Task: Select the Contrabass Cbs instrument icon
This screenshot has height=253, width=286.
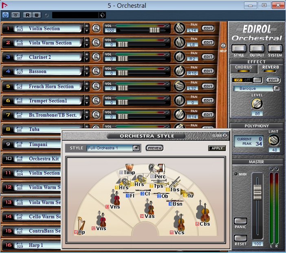Action: click(x=203, y=211)
